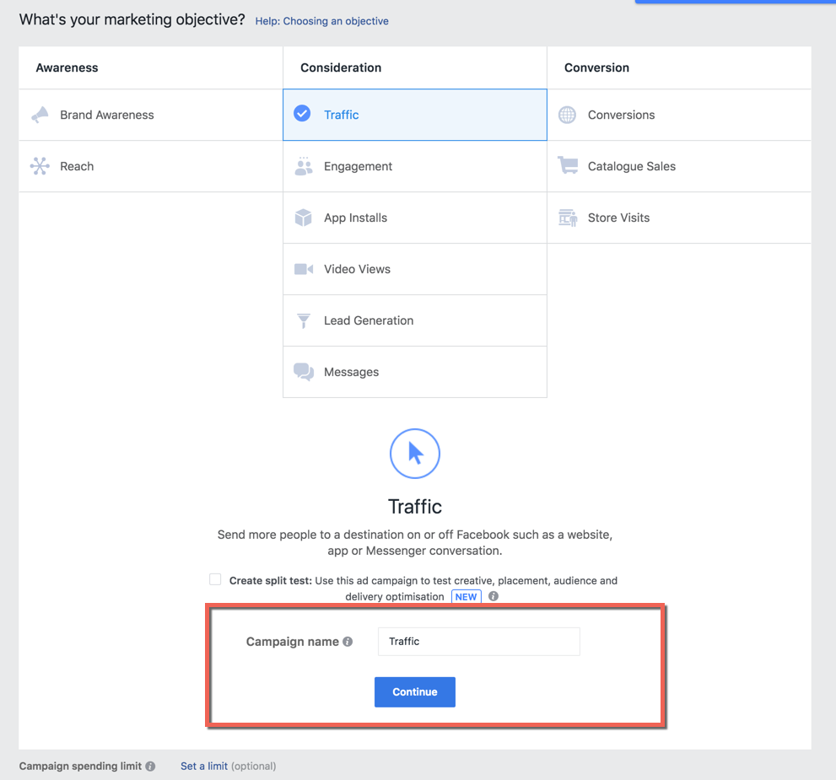Click the 'What's your marketing objective?' heading
This screenshot has width=836, height=780.
[x=132, y=19]
